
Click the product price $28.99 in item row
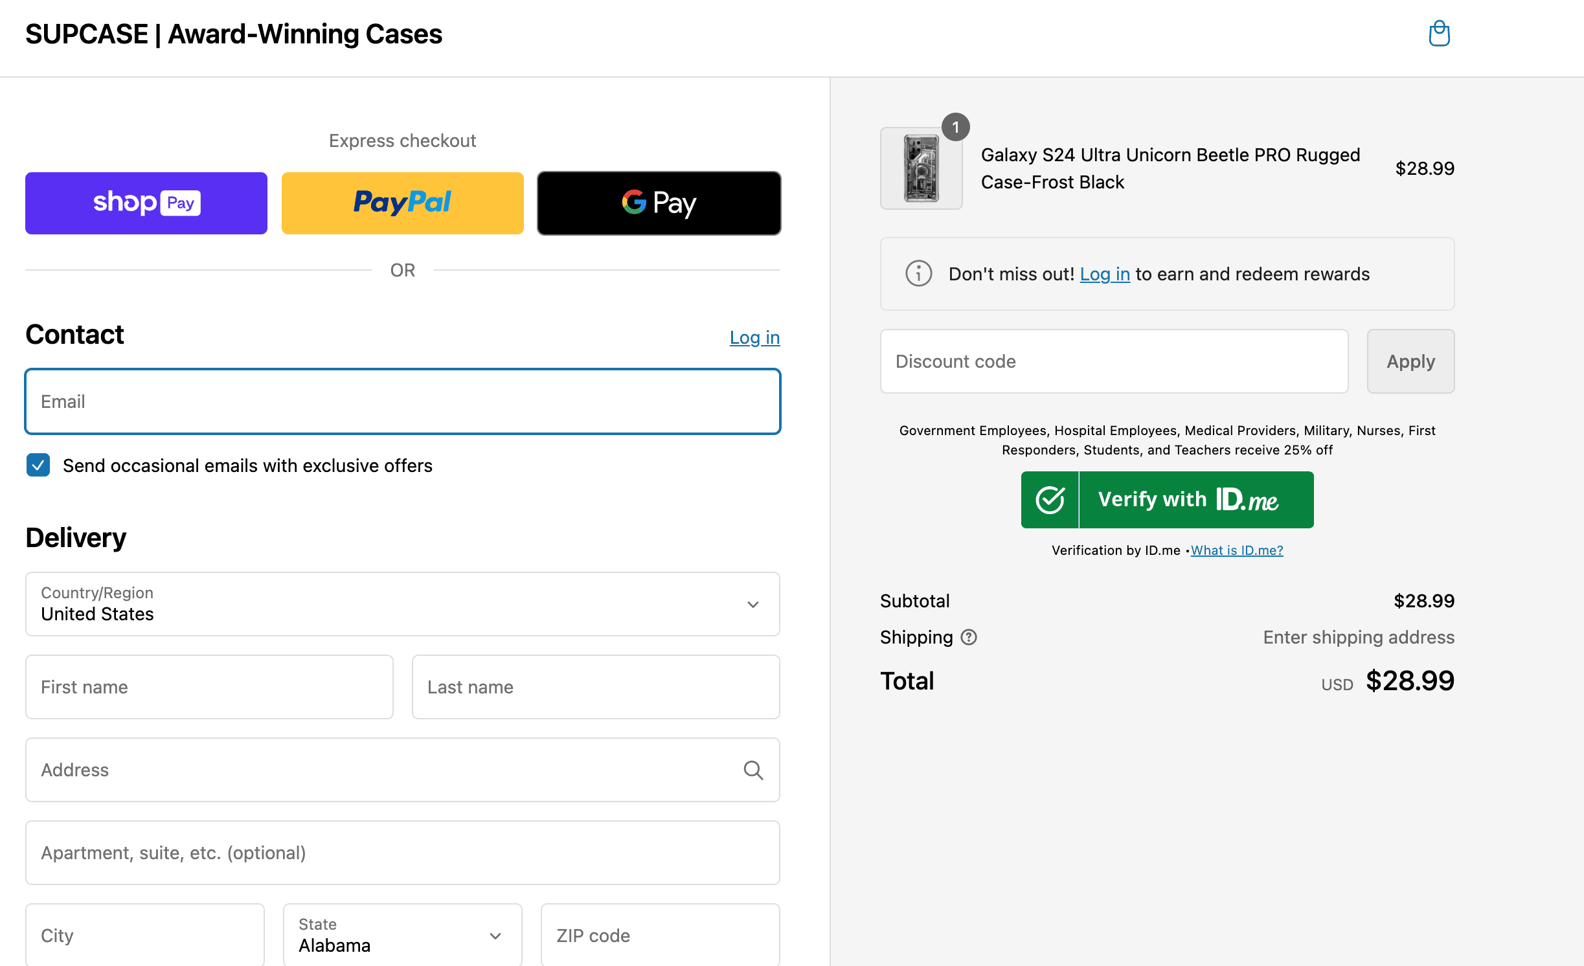tap(1425, 168)
